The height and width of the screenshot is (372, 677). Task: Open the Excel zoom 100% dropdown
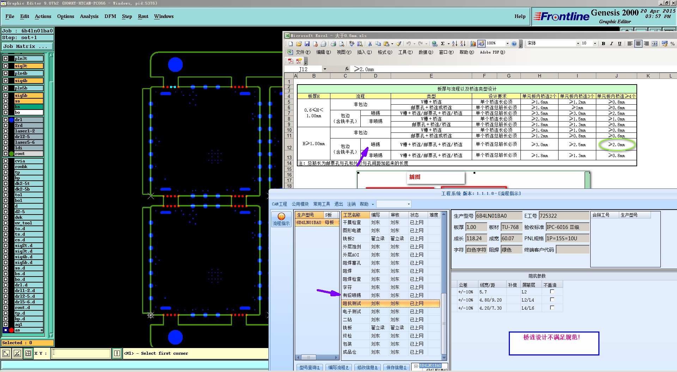click(x=507, y=44)
